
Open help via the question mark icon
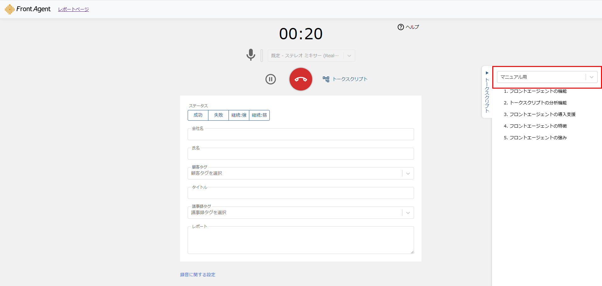click(400, 27)
